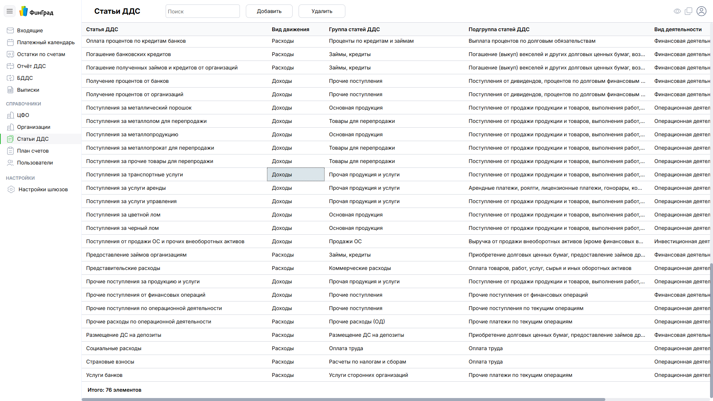
Task: Toggle the eye visibility icon
Action: click(677, 11)
